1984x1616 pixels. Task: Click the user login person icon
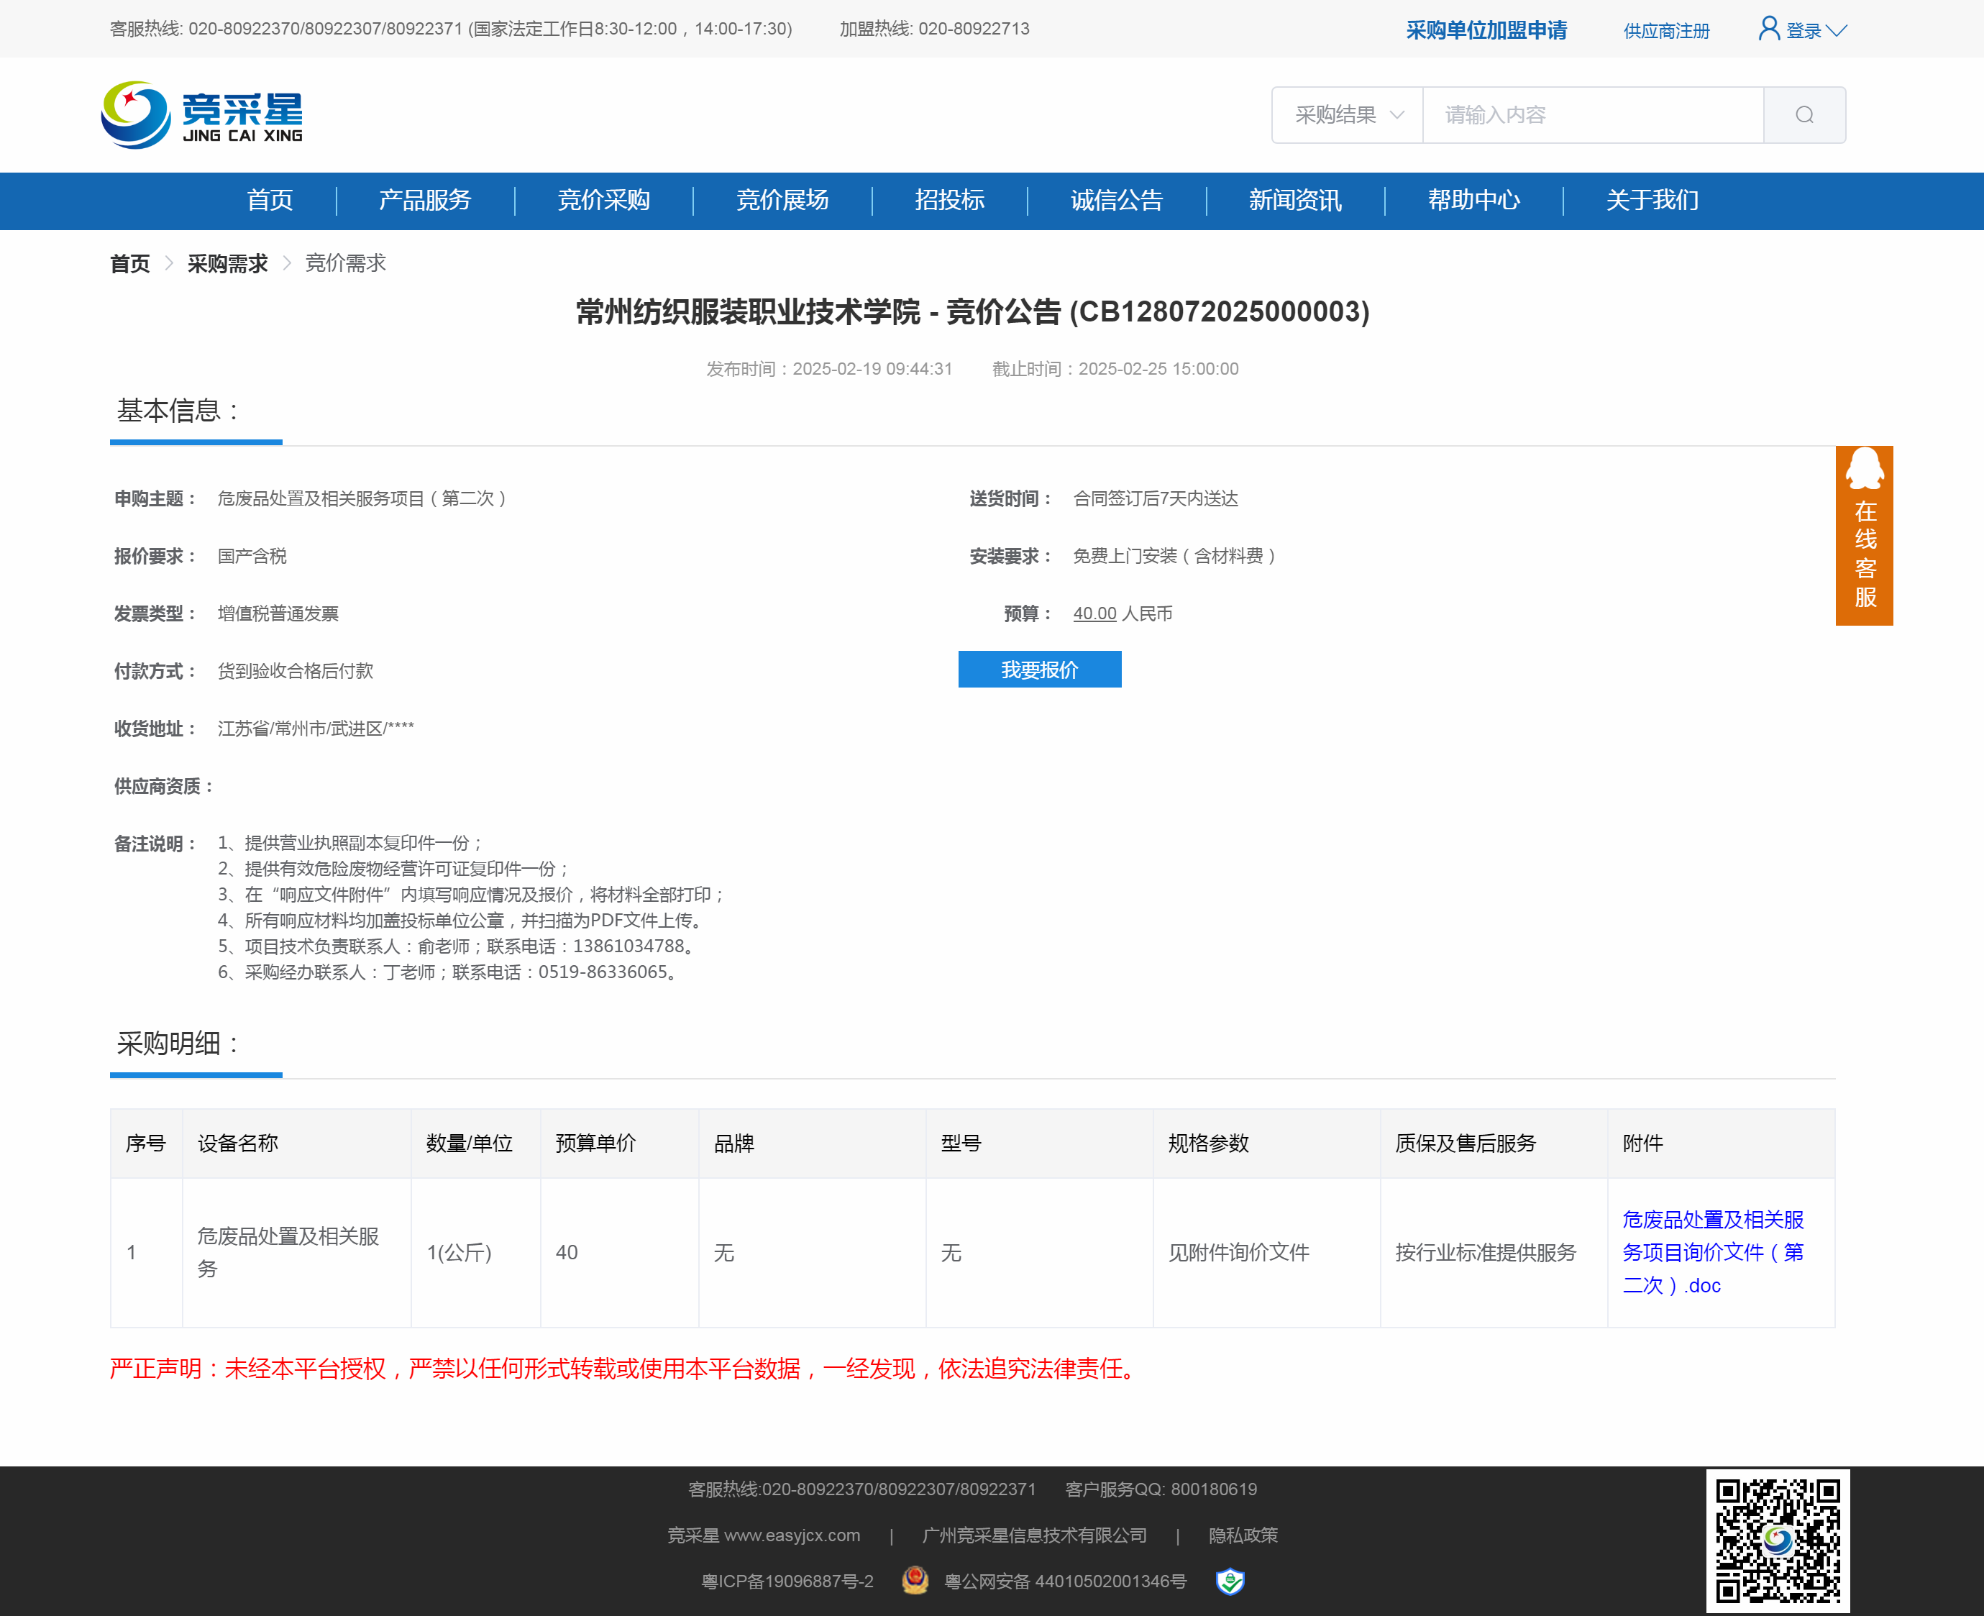1768,29
